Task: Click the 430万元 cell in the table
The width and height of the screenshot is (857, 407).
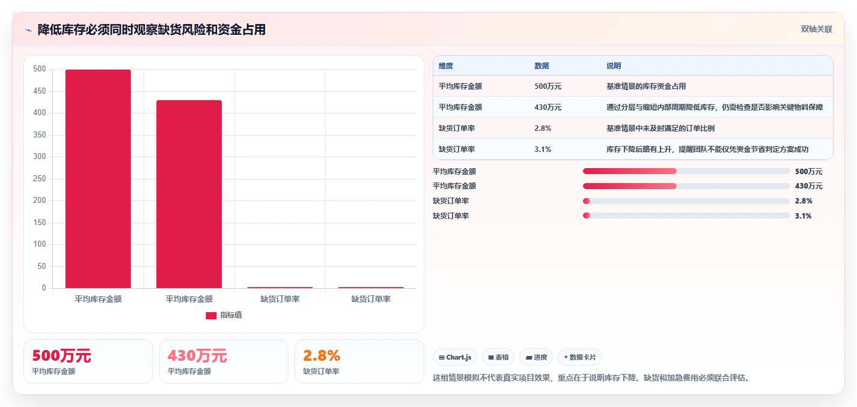Action: point(547,107)
